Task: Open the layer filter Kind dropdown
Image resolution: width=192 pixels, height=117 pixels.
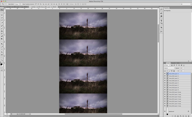Action: pyautogui.click(x=167, y=65)
